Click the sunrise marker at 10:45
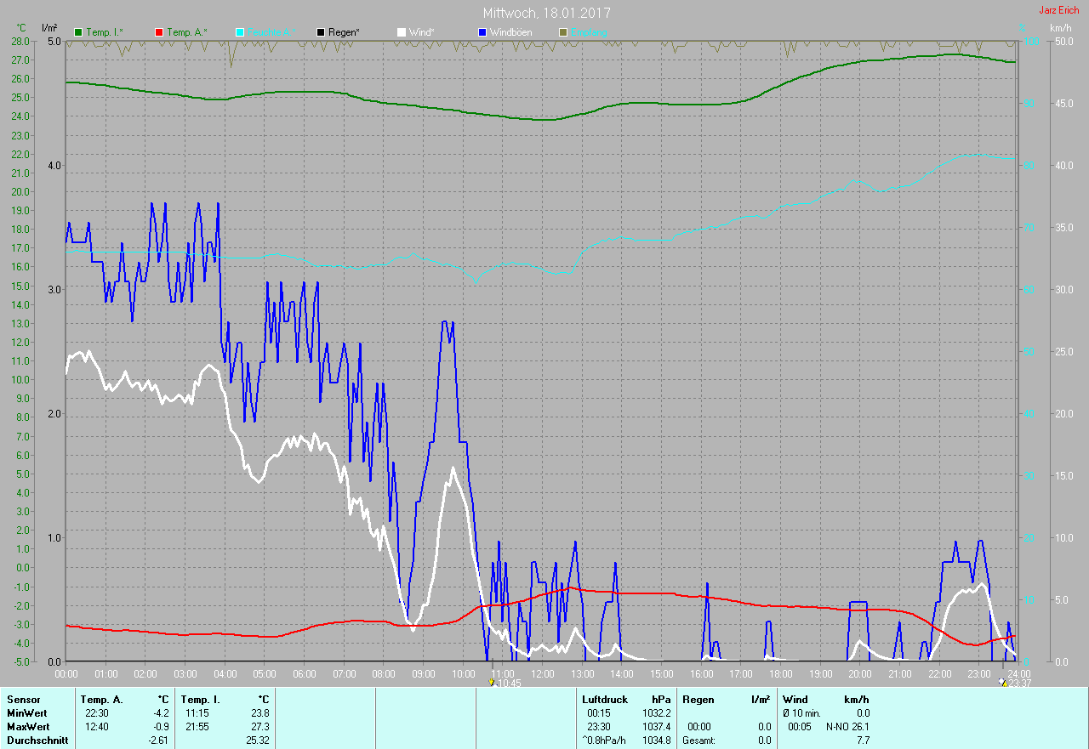The image size is (1089, 749). point(493,683)
